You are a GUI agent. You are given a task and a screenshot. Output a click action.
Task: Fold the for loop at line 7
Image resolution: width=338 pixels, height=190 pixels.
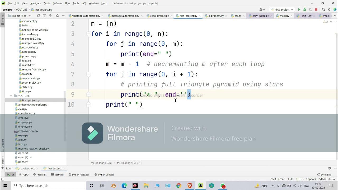coord(89,74)
